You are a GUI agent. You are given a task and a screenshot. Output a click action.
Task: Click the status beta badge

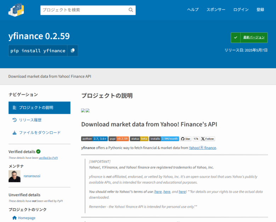139,139
